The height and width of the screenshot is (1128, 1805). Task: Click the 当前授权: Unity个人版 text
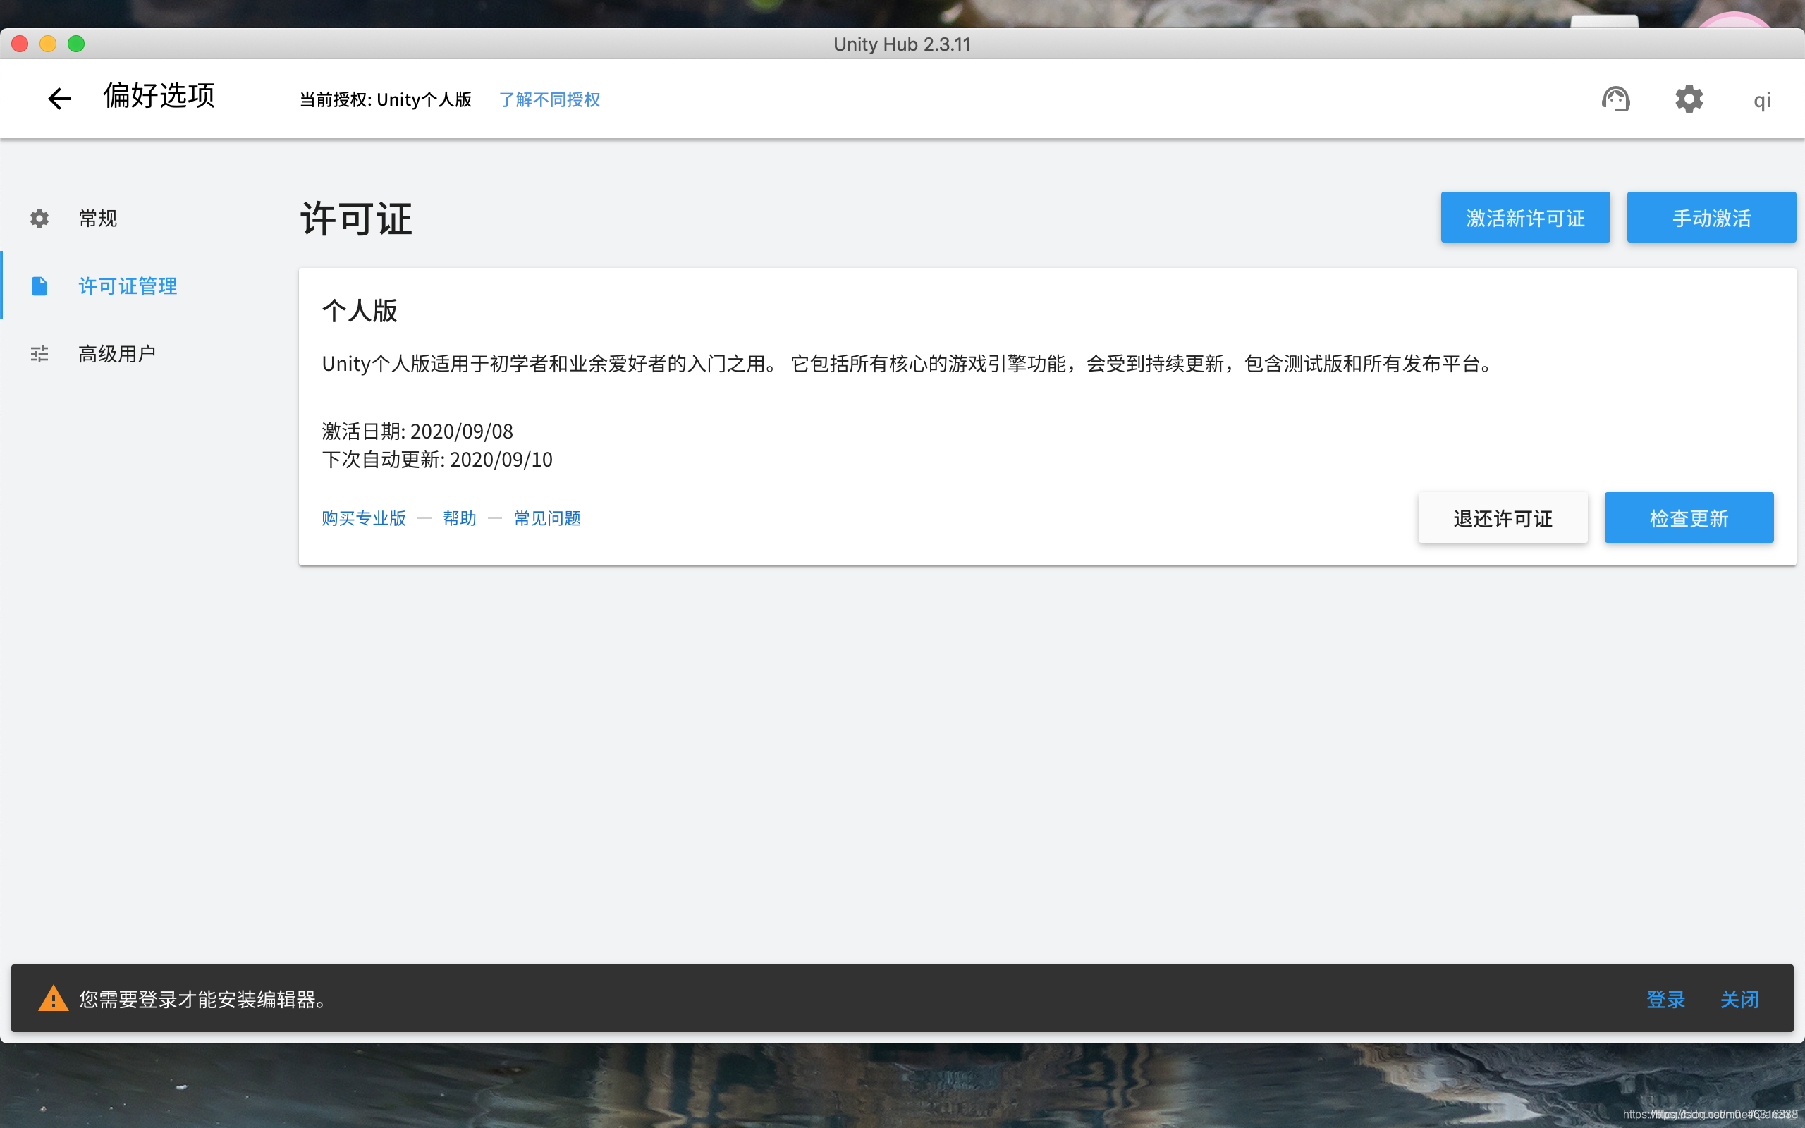[x=386, y=99]
